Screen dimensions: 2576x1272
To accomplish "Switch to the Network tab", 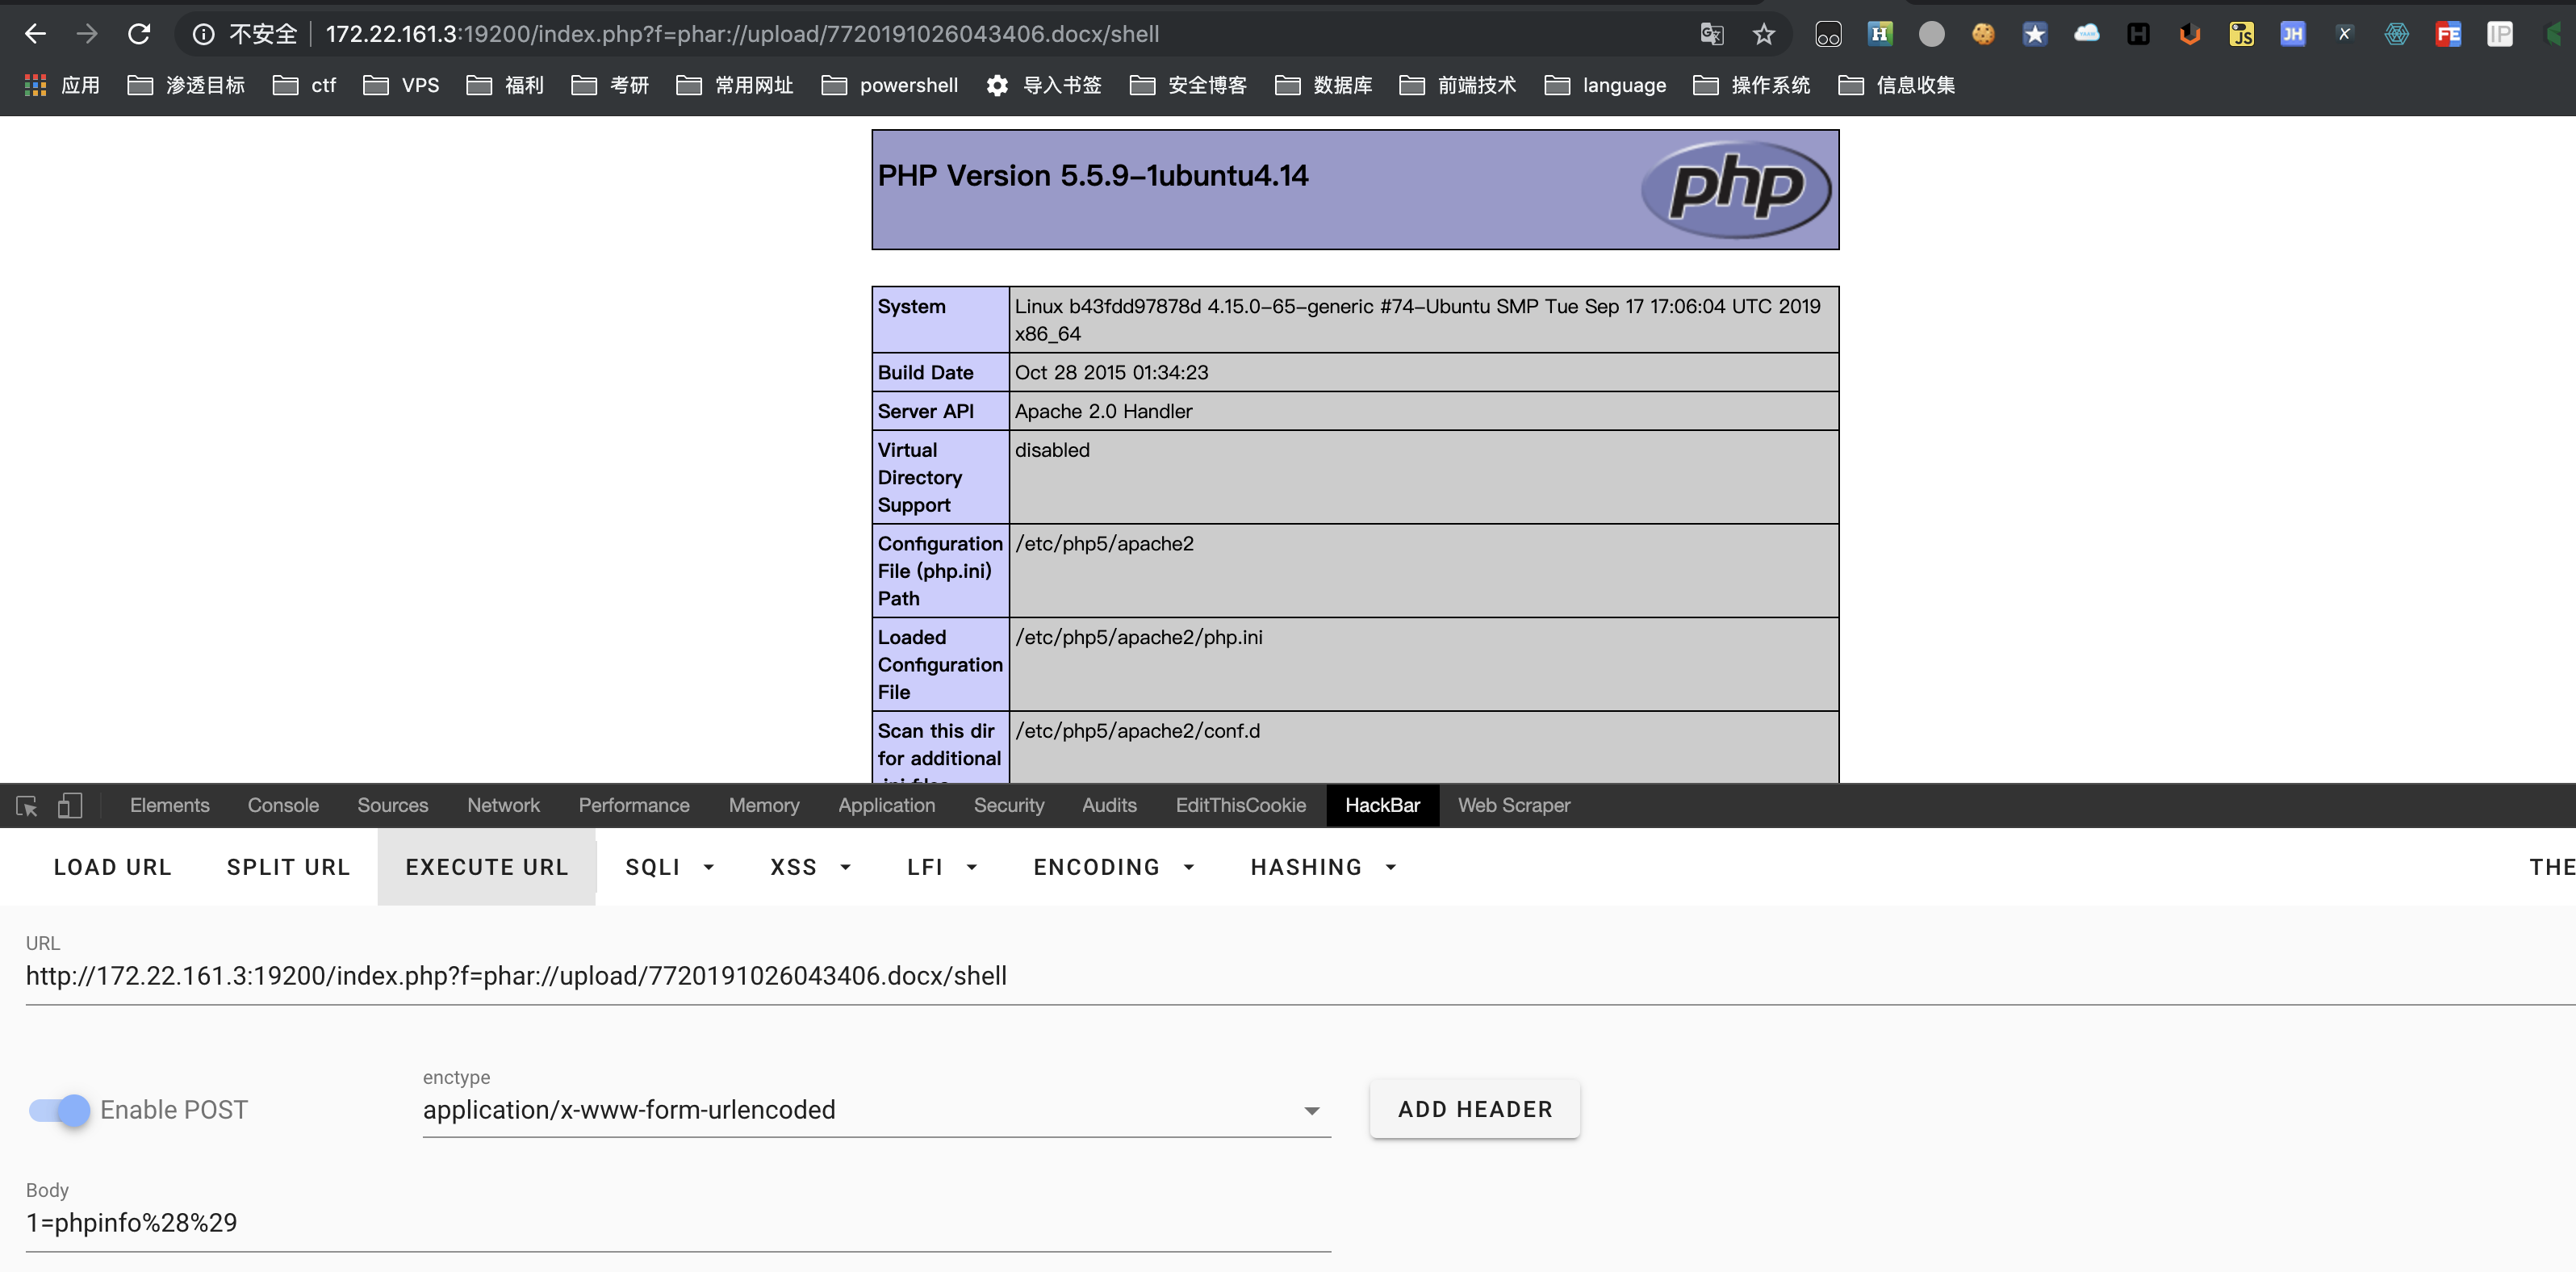I will click(503, 805).
